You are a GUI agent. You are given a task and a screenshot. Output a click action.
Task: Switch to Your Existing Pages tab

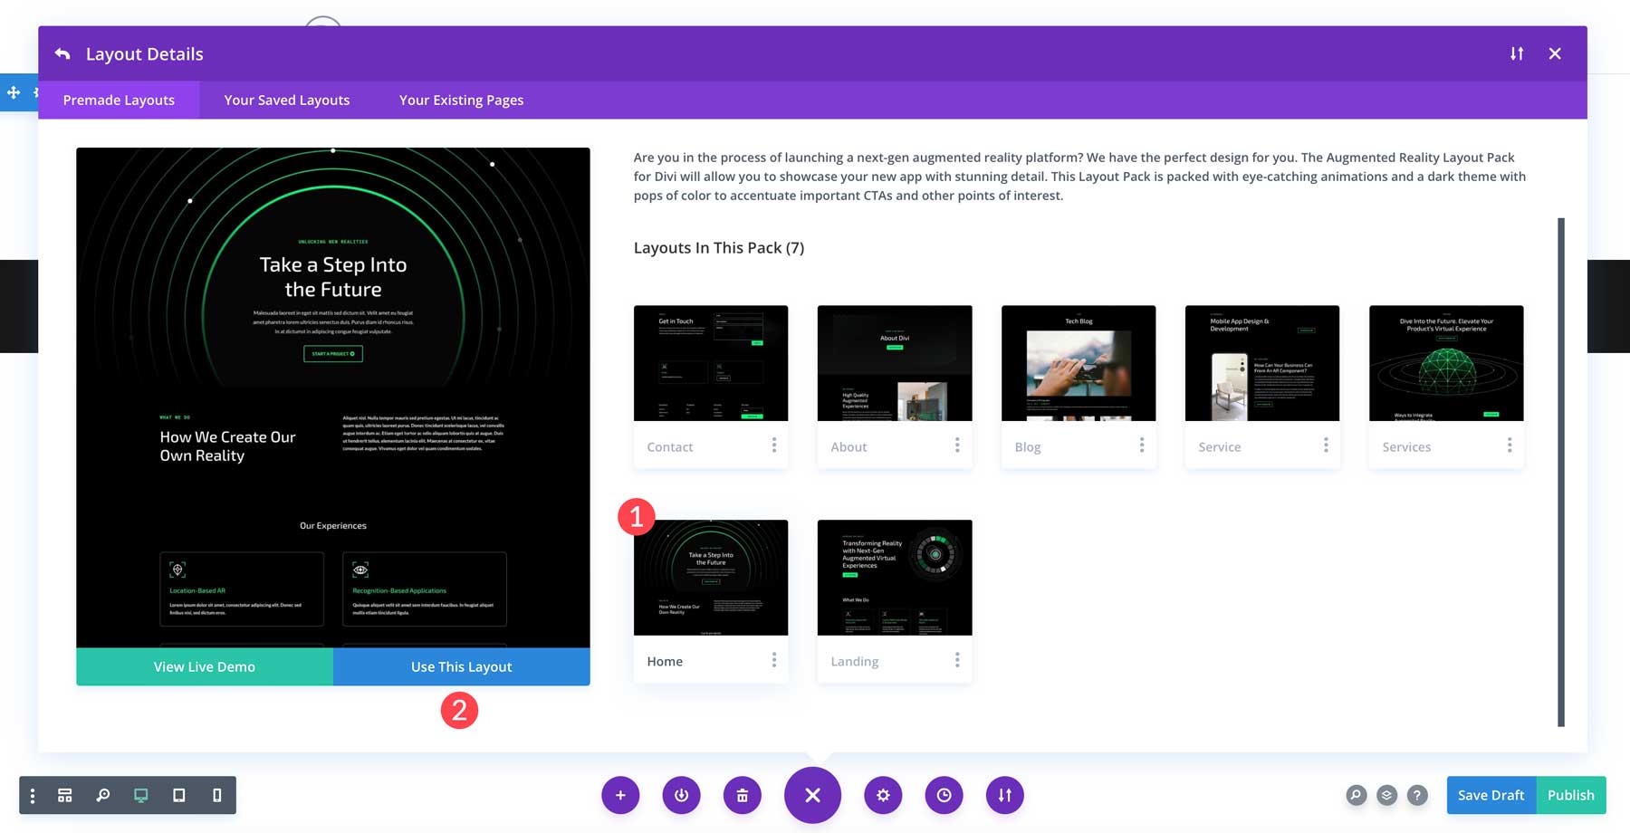(x=461, y=100)
